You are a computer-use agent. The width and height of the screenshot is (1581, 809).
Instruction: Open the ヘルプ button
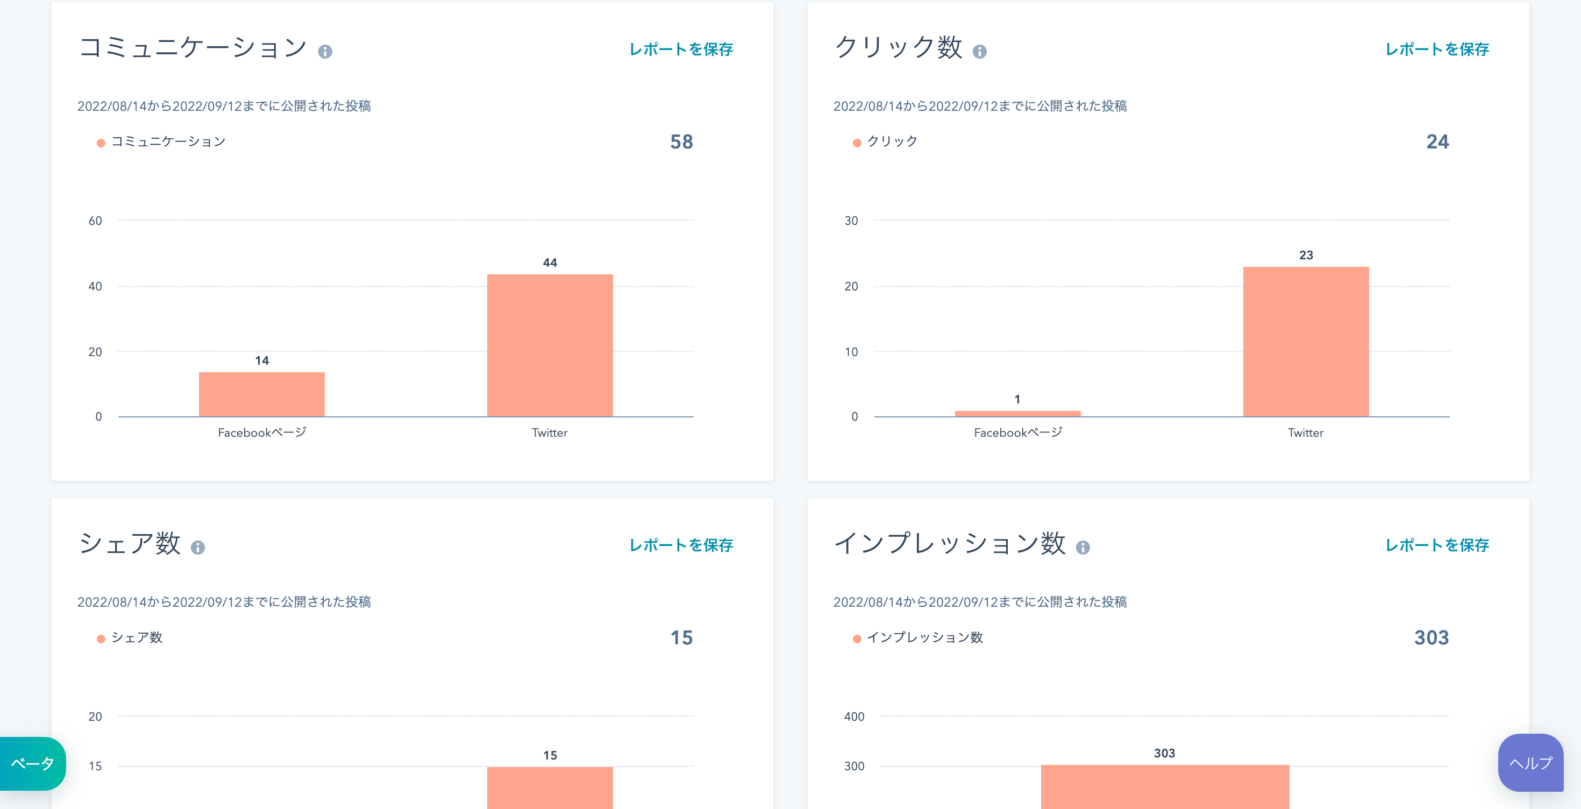coord(1530,763)
